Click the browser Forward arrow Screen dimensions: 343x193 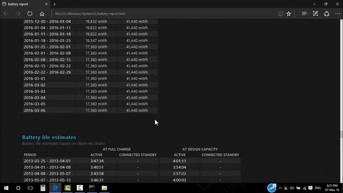coord(18,13)
